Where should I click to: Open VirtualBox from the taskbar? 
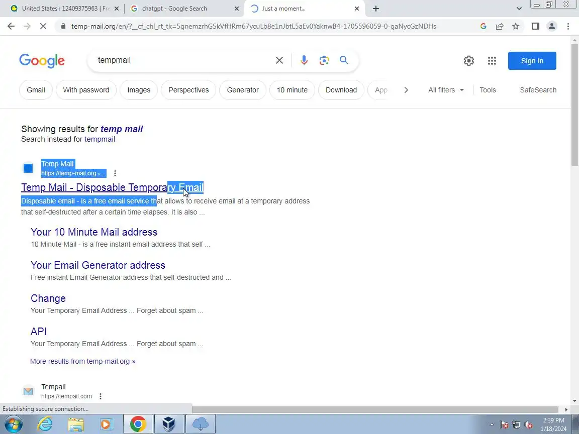pyautogui.click(x=169, y=424)
